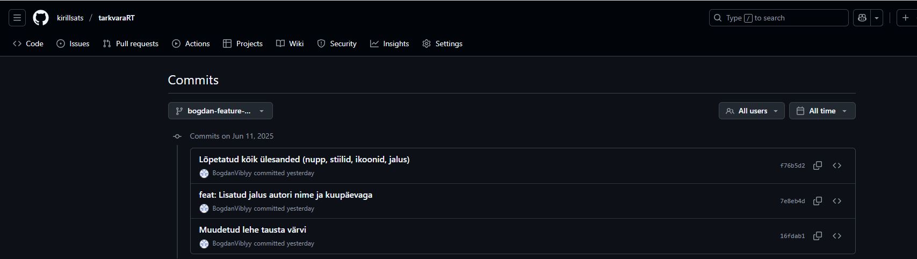The image size is (917, 259).
Task: Click the plus create new button
Action: pos(906,18)
